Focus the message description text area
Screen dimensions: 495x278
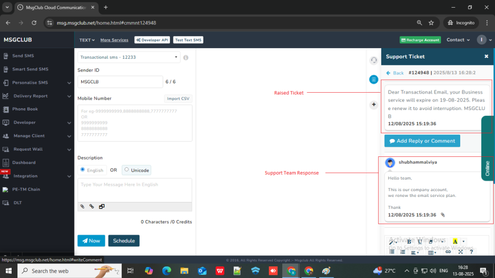coord(135,190)
